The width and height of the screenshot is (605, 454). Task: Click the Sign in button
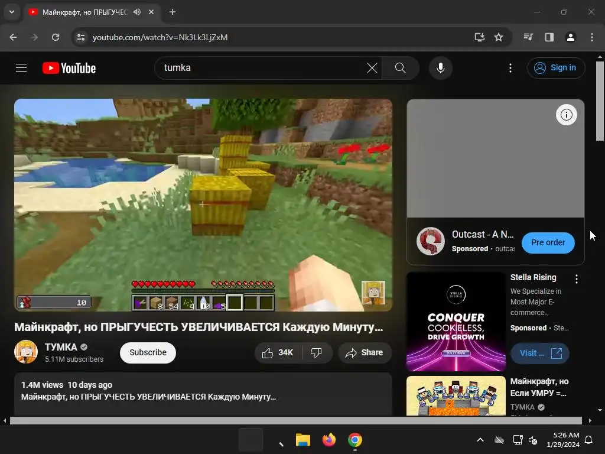[x=556, y=67]
